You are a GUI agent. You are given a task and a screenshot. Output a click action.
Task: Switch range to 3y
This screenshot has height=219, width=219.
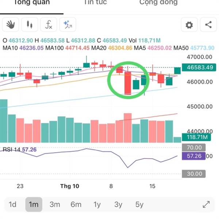[118, 204]
